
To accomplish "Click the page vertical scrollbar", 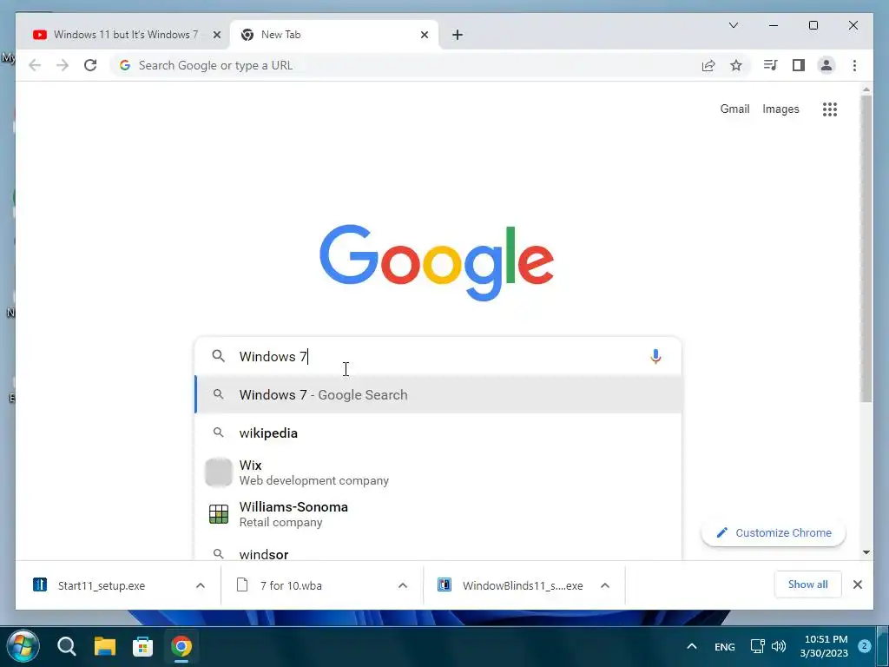I will [866, 248].
